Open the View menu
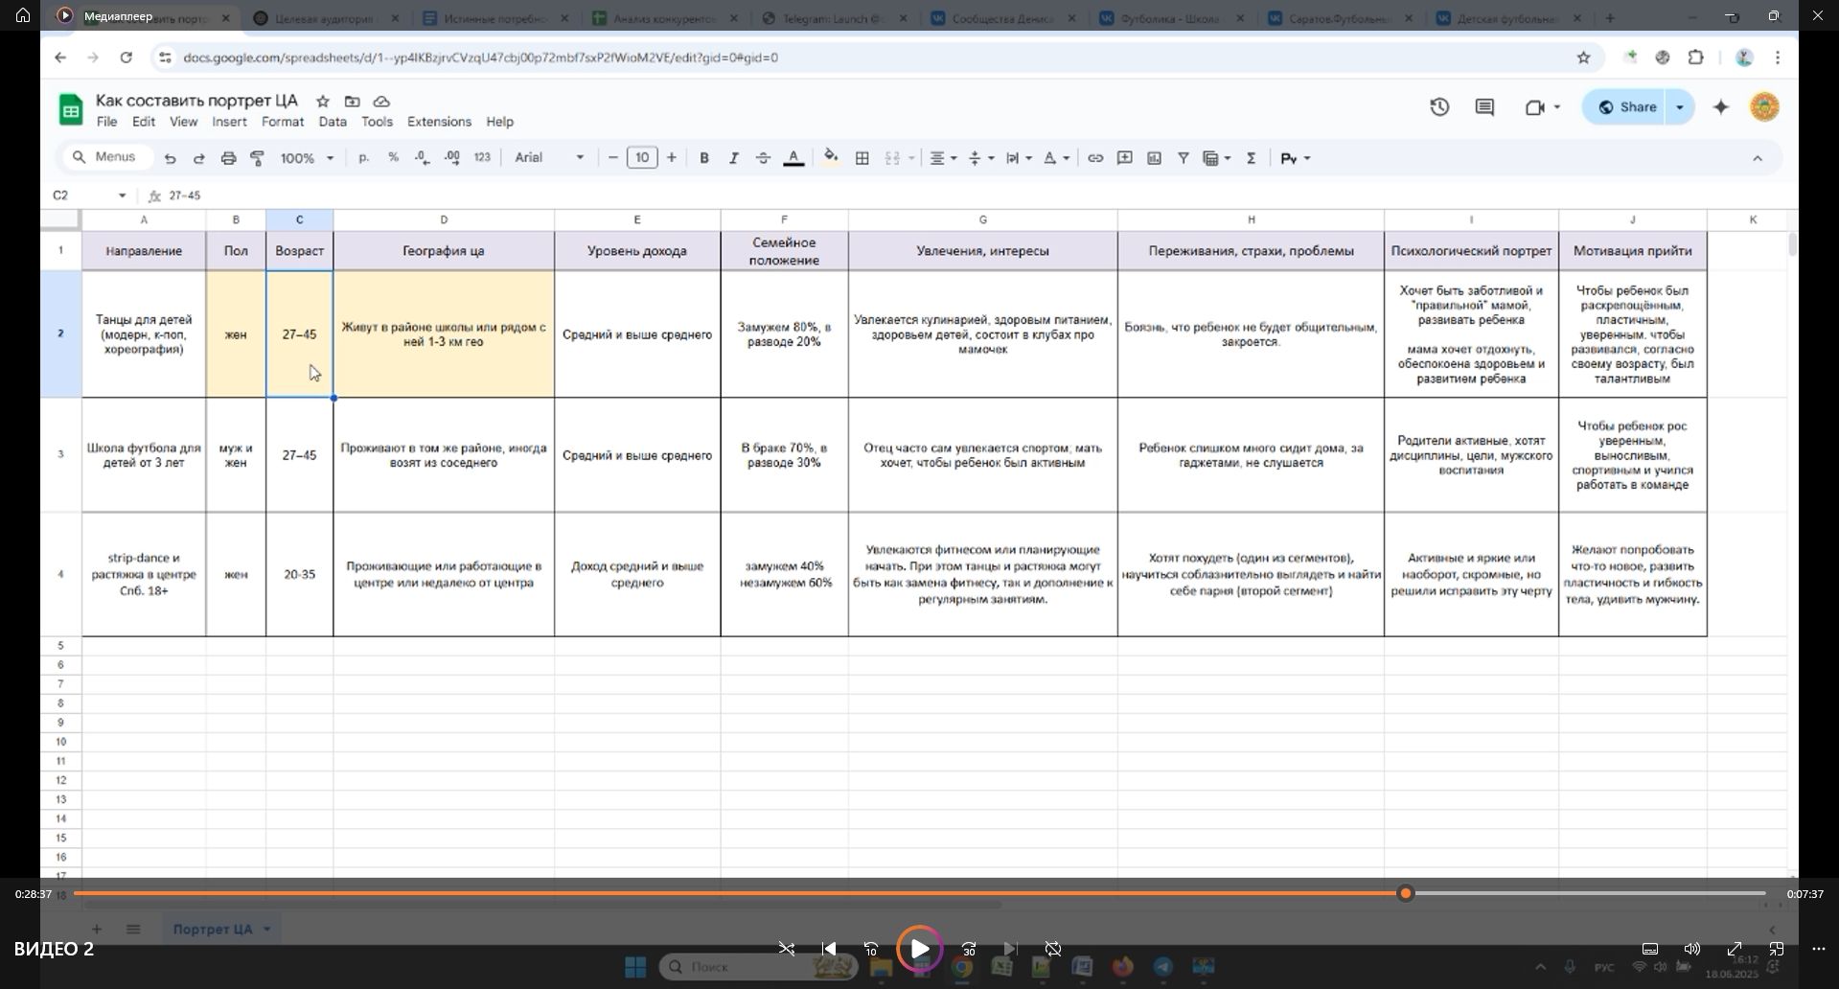This screenshot has height=989, width=1839. click(x=183, y=122)
